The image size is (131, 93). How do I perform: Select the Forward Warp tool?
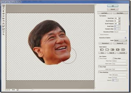pyautogui.click(x=3, y=6)
